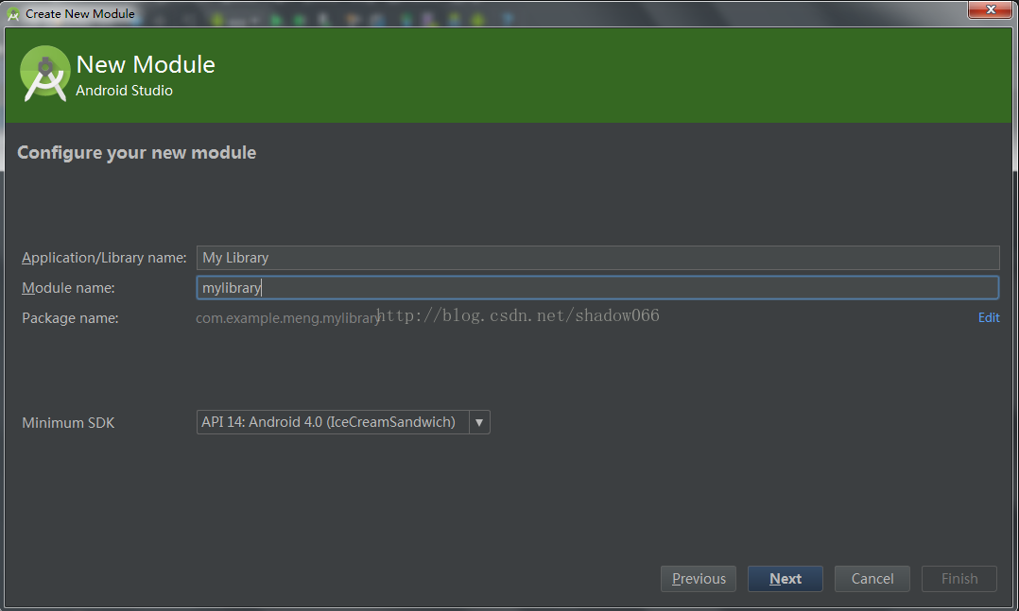Click Edit link for package name
1019x611 pixels.
click(x=989, y=317)
